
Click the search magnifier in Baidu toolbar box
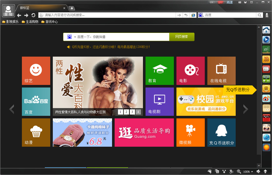260,15
